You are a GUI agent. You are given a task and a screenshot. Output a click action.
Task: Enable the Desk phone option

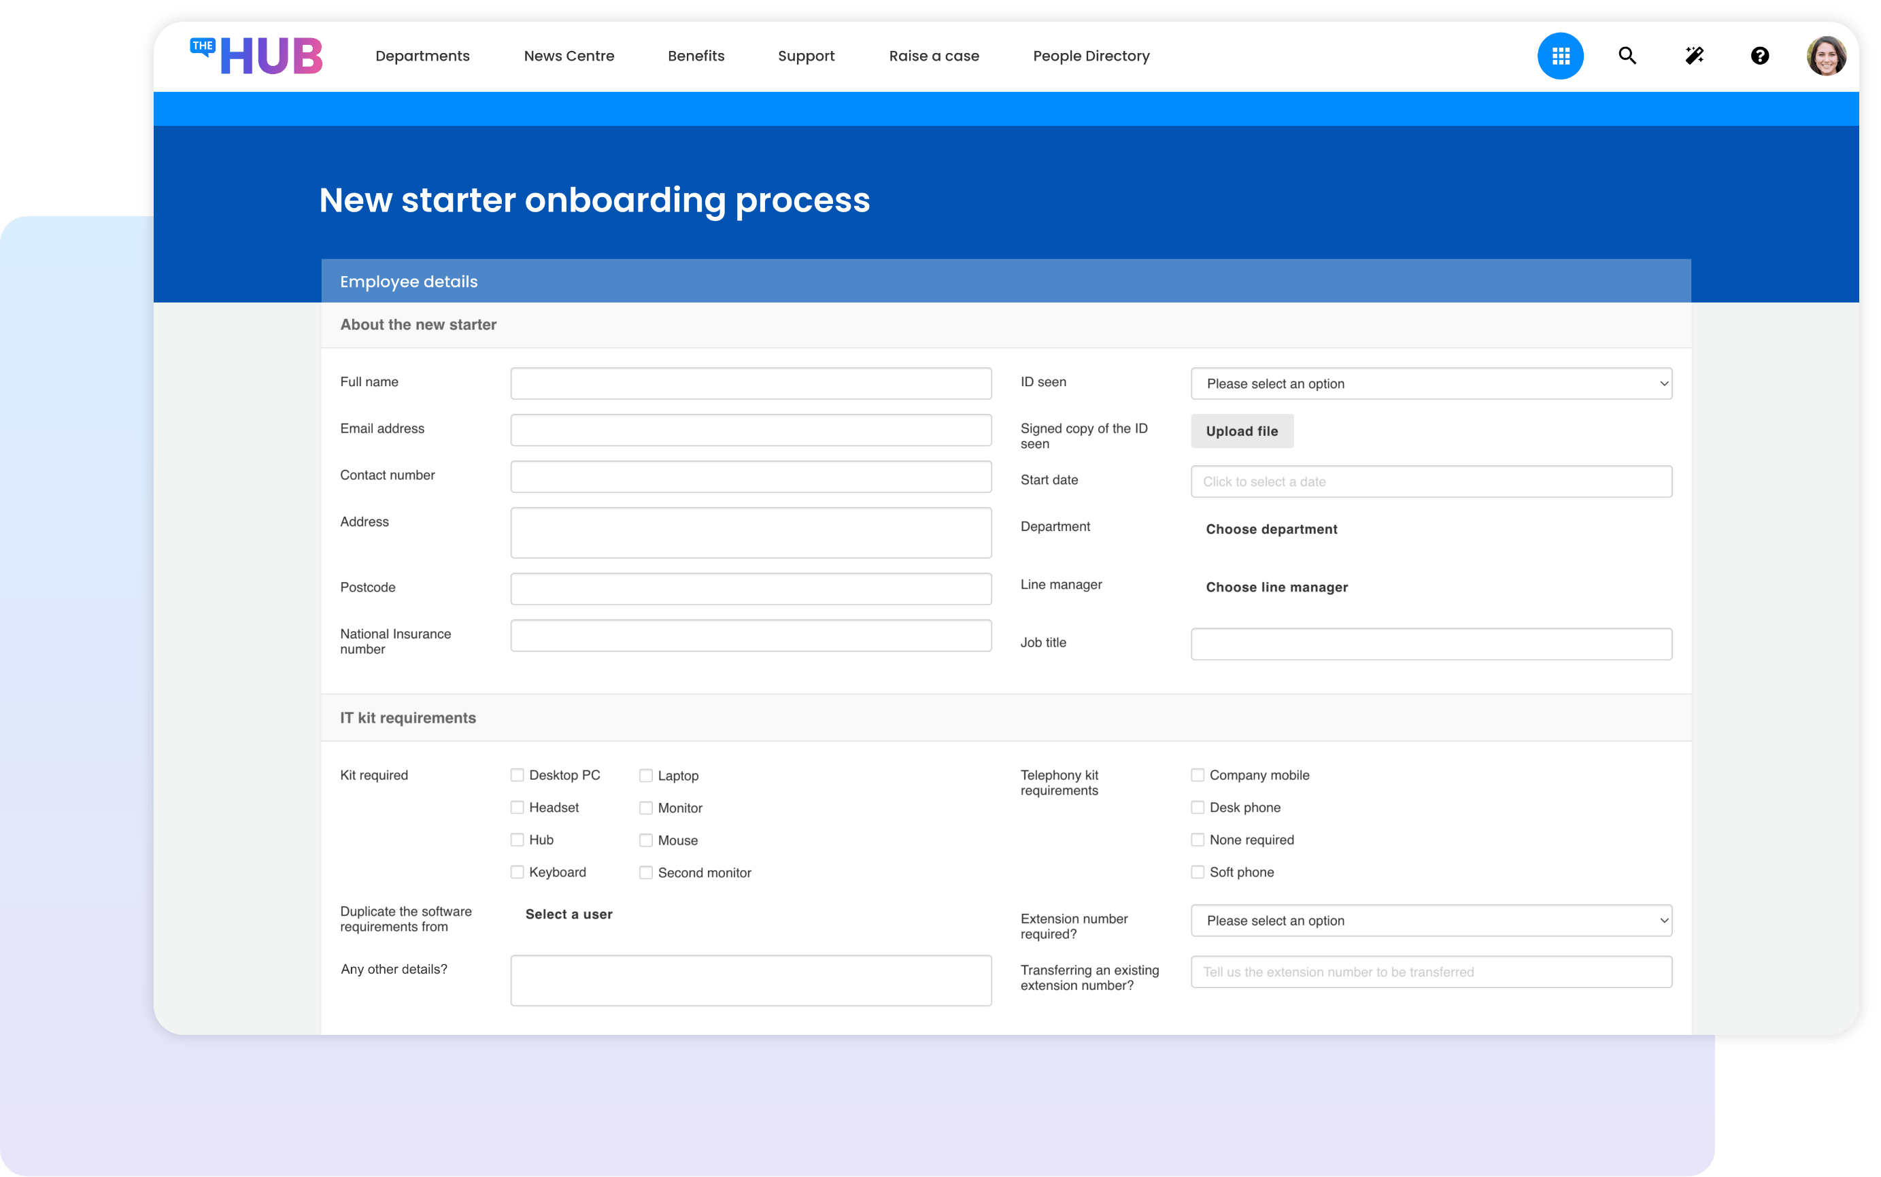pyautogui.click(x=1198, y=807)
